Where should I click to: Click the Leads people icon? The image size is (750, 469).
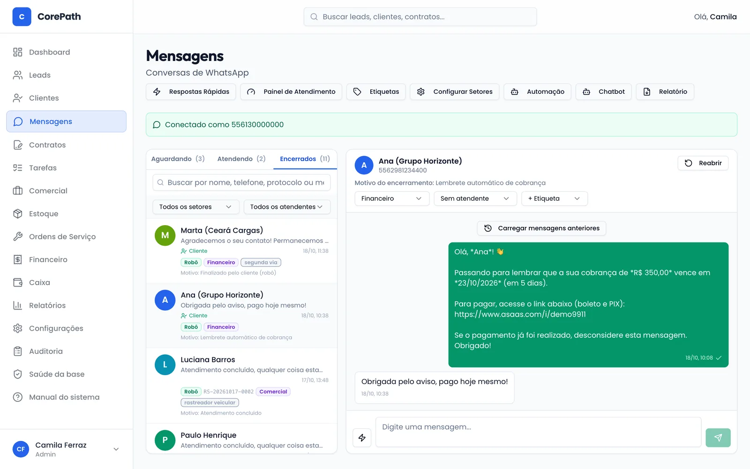coord(18,75)
